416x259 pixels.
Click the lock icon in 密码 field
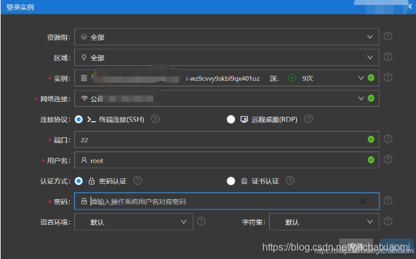[84, 201]
